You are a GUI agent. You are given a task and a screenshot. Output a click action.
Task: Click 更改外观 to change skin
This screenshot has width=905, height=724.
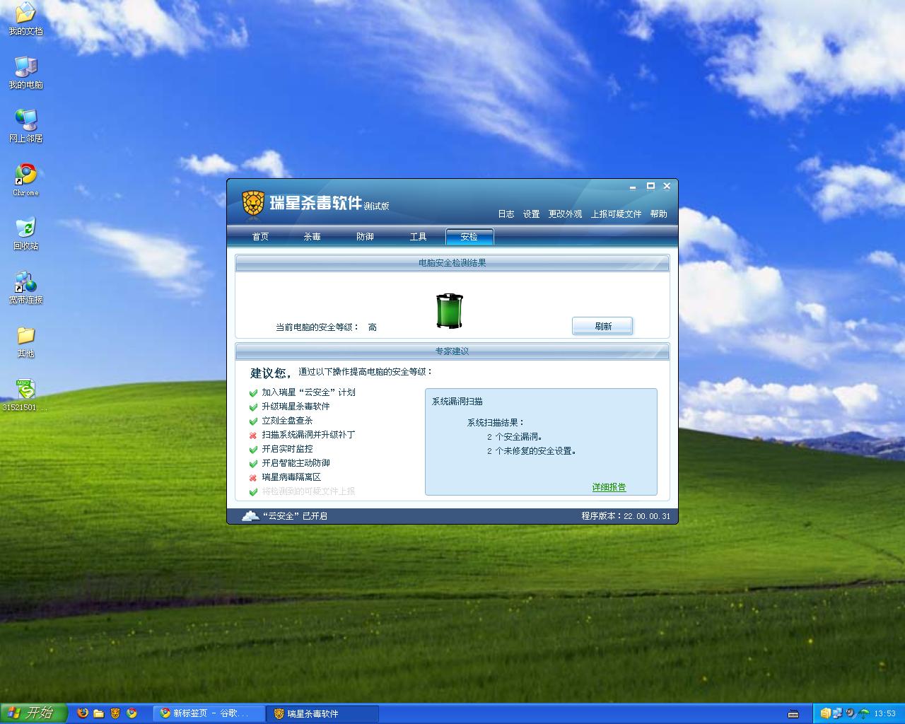click(x=566, y=214)
